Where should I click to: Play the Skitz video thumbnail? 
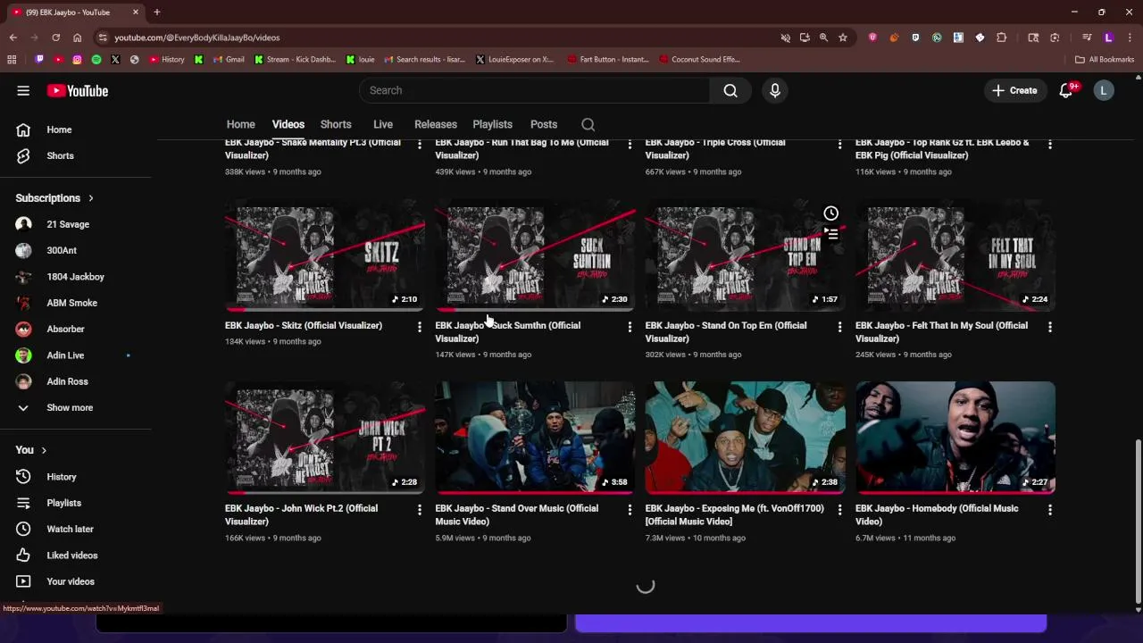point(325,255)
